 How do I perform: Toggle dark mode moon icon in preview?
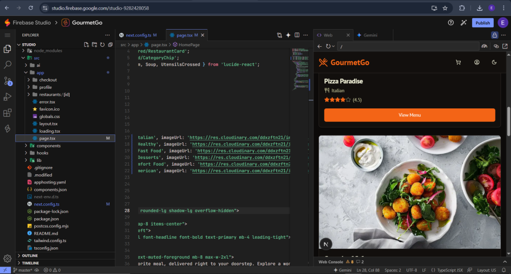[494, 63]
